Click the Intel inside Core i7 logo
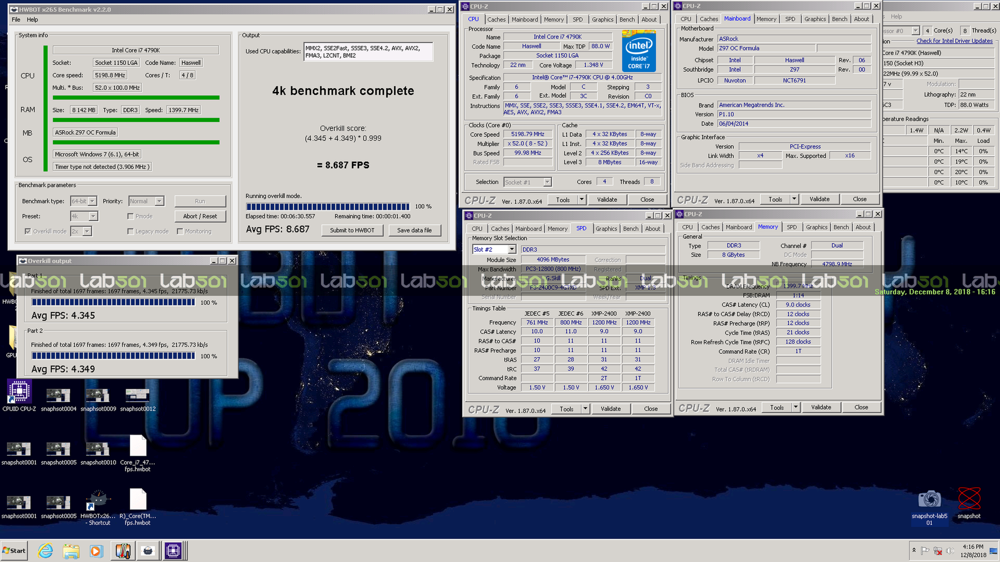The width and height of the screenshot is (1000, 562). pyautogui.click(x=639, y=51)
